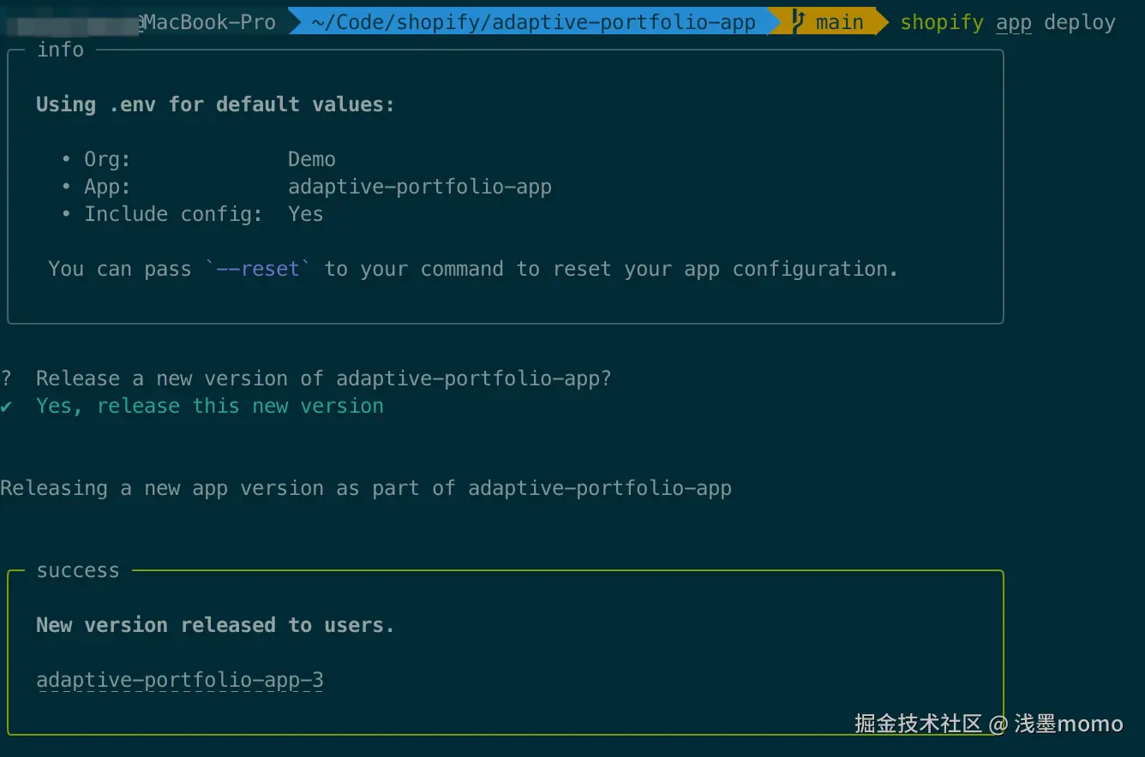
Task: Click the text Using .env for default values:
Action: tap(215, 104)
